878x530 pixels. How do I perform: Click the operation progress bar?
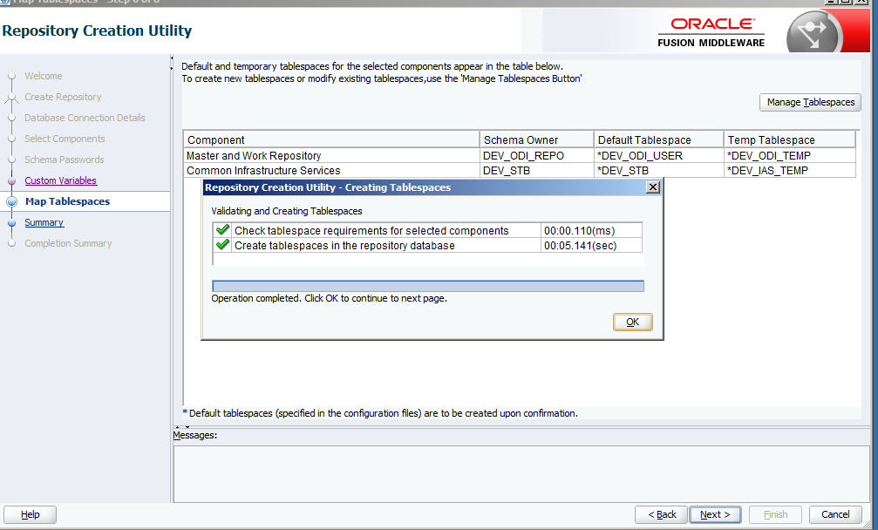tap(427, 286)
